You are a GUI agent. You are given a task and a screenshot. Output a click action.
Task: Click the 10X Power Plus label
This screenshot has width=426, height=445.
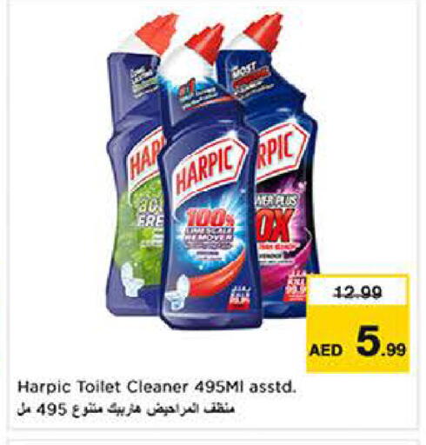(278, 220)
